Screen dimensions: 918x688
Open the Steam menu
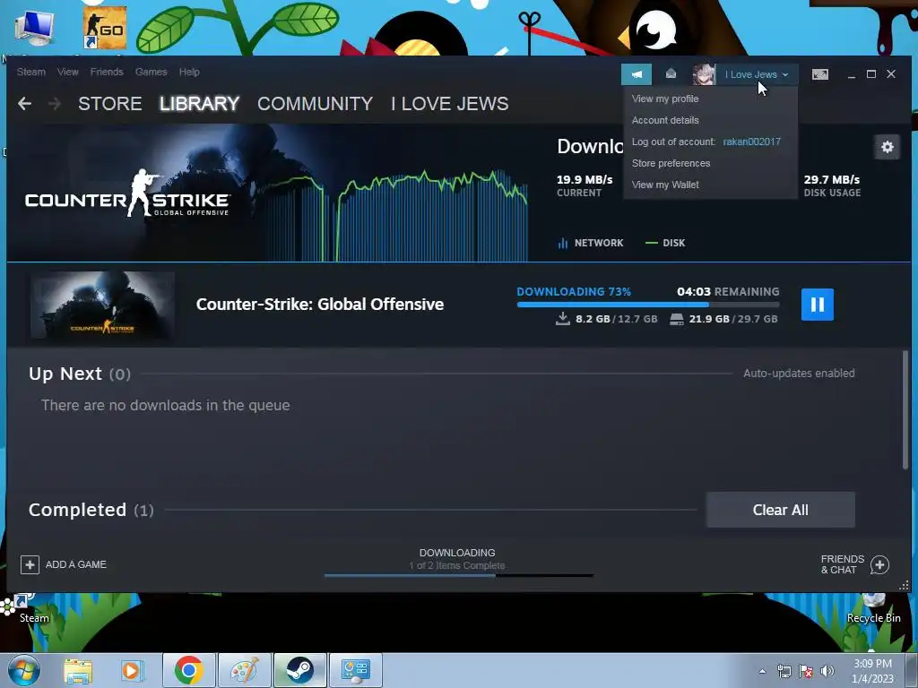pos(31,72)
